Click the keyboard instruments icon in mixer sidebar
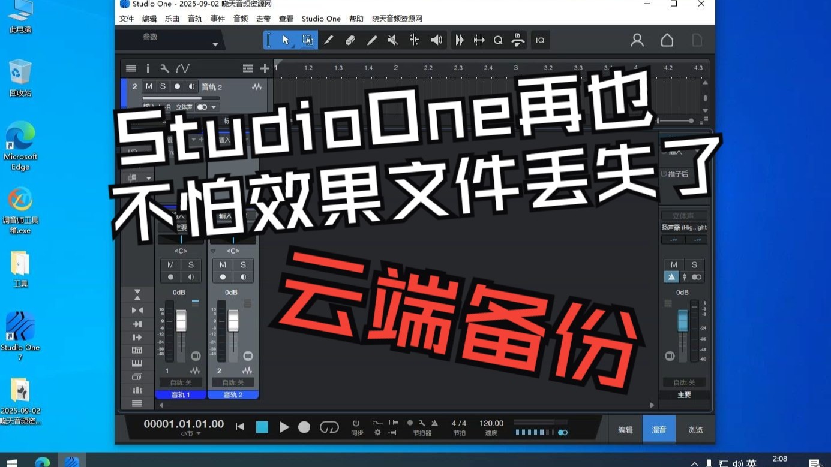Screen dimensions: 831x467 click(x=137, y=363)
